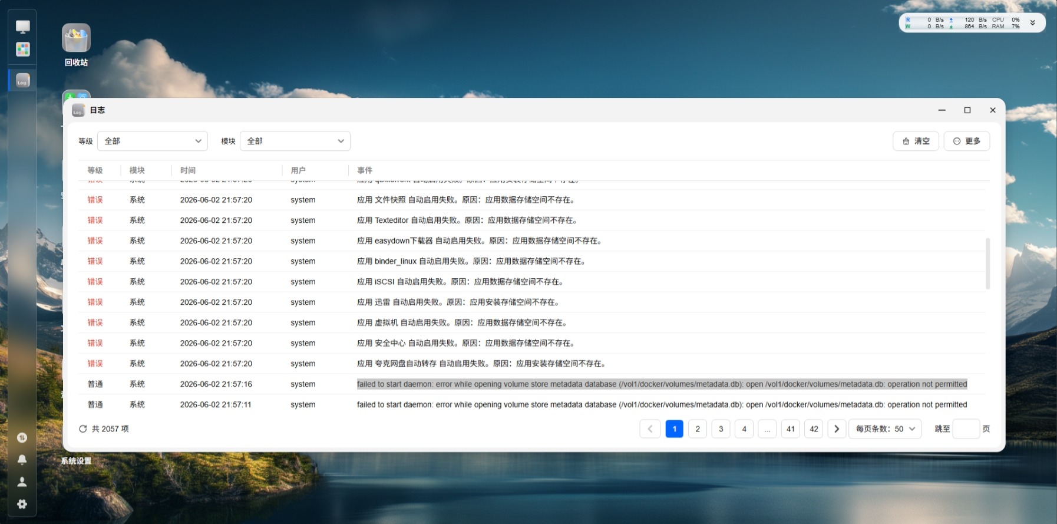Click the highlighted failed to start daemon event at 21:57:16

tap(662, 384)
